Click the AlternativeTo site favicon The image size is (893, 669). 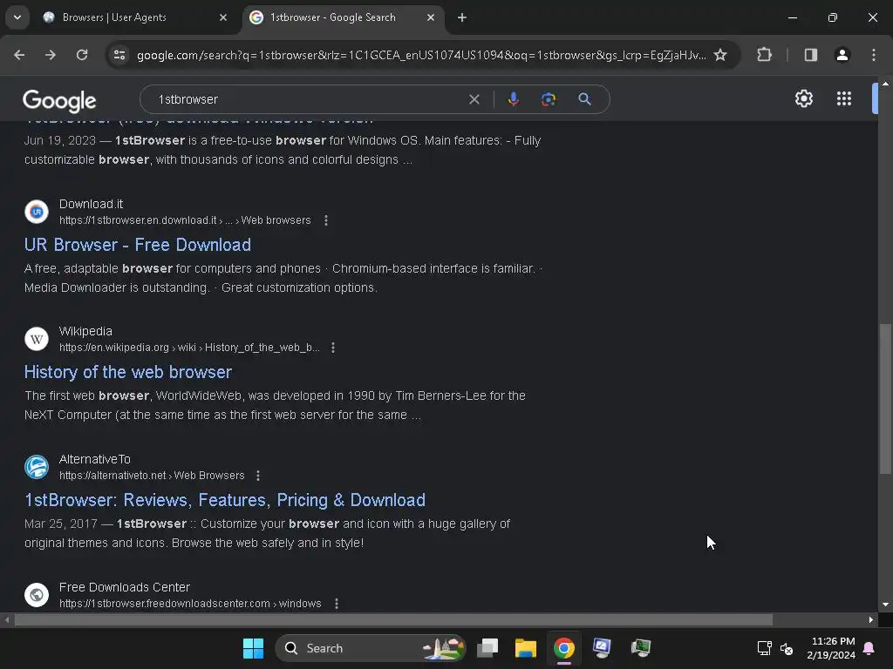37,467
